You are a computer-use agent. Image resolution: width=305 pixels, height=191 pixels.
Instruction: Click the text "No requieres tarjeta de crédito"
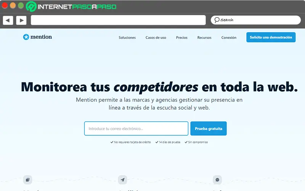click(x=132, y=142)
